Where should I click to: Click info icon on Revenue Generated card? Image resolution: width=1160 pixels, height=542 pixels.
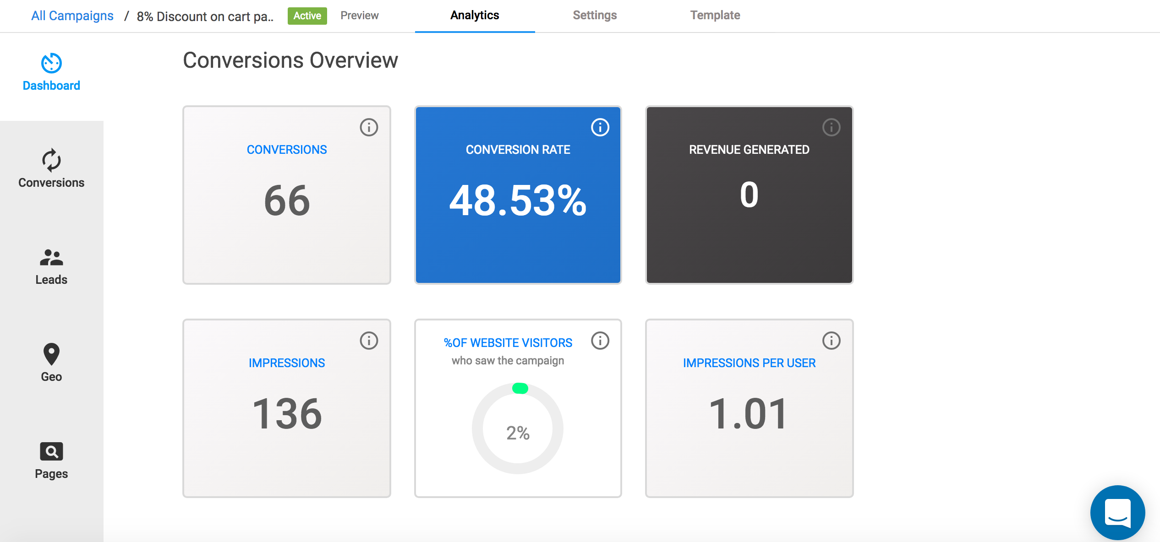831,127
